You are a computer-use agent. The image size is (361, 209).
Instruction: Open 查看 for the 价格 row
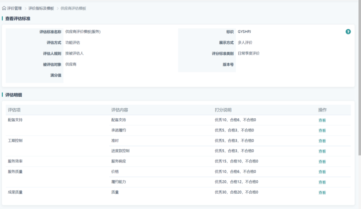(x=322, y=172)
